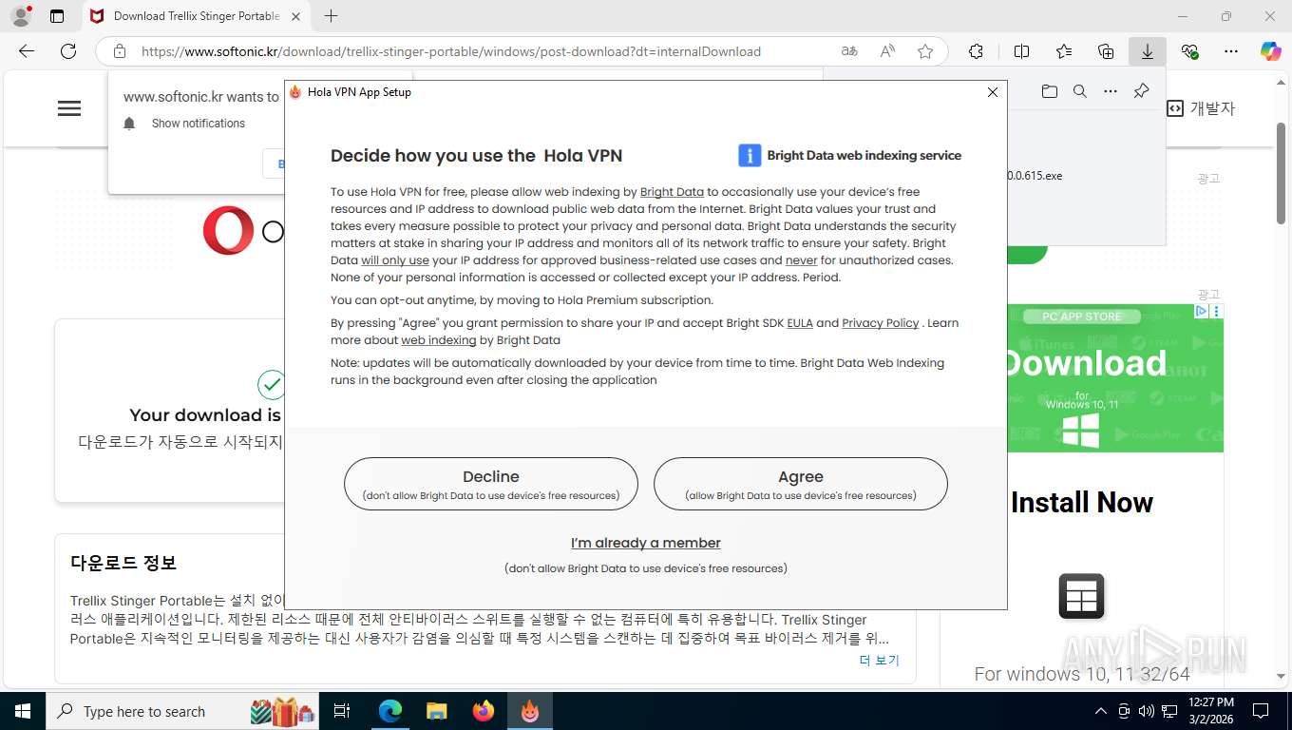
Task: Open Firefox from taskbar
Action: 484,711
